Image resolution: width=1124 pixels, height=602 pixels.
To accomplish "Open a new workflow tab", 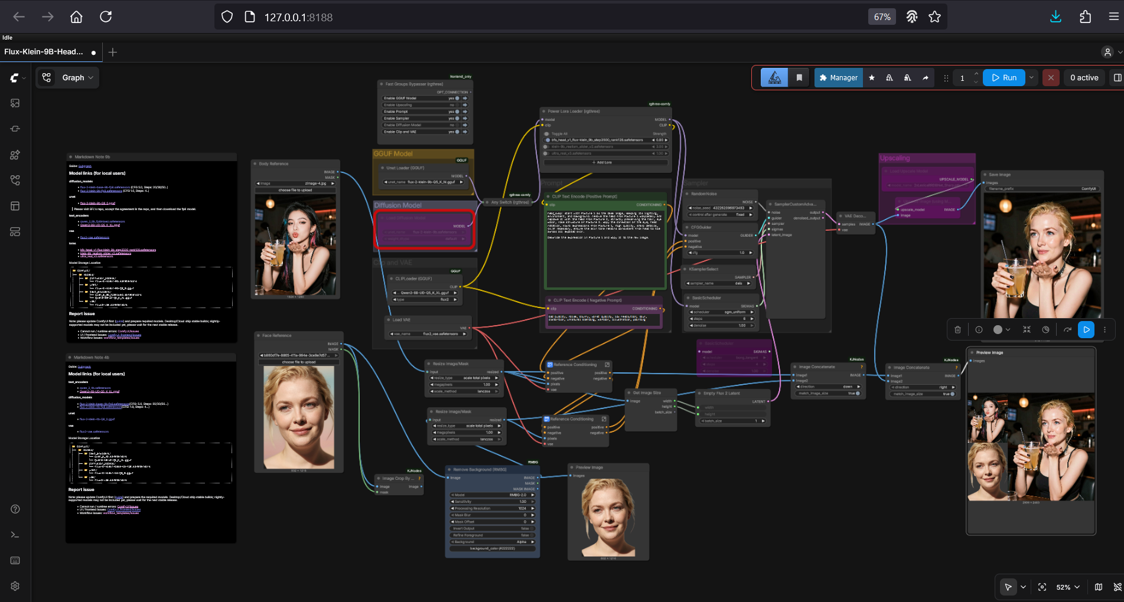I will (x=113, y=52).
